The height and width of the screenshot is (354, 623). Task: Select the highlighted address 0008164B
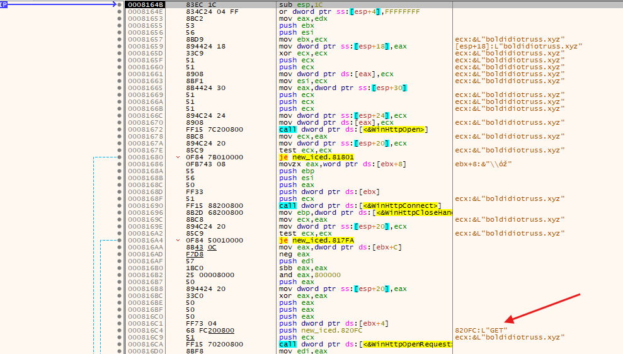146,5
